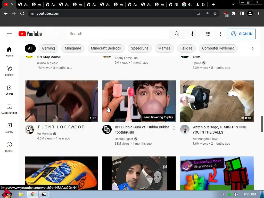Viewport: 264px width, 198px height.
Task: Open options menu for DIY Bubble Gum video
Action: (174, 128)
